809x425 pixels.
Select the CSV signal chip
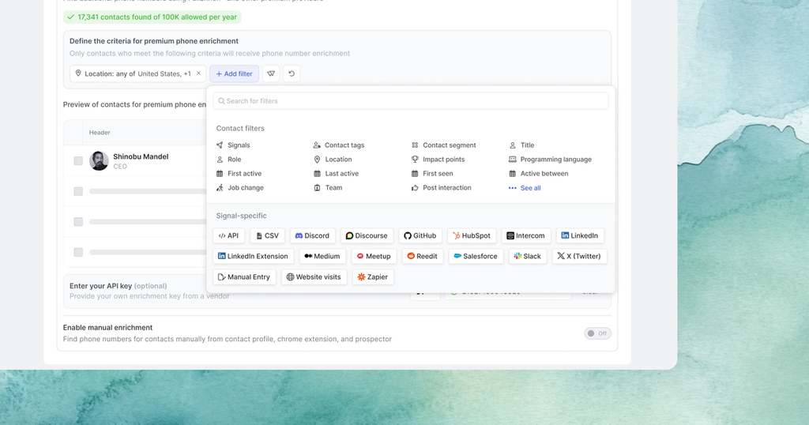click(x=267, y=235)
